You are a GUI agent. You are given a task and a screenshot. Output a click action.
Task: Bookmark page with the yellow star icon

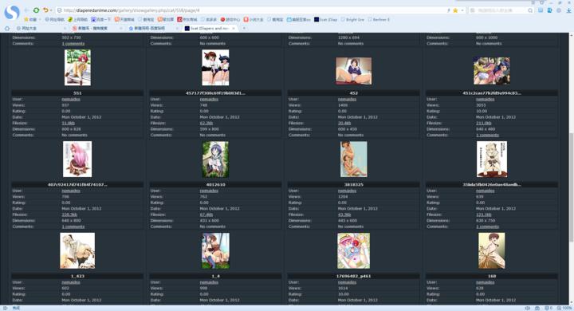pyautogui.click(x=455, y=10)
